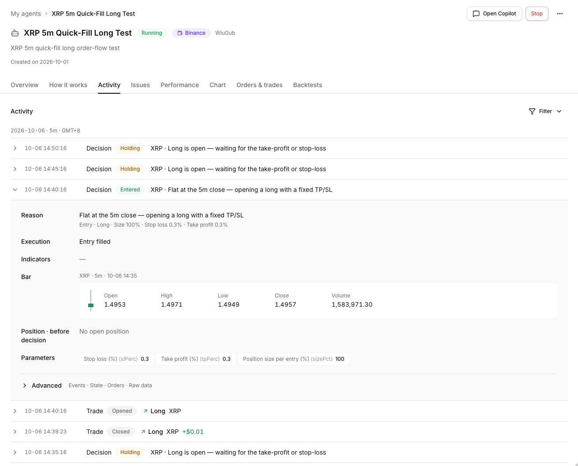Image resolution: width=578 pixels, height=466 pixels.
Task: Click the Stop loss slPerc parameter chip
Action: point(116,359)
